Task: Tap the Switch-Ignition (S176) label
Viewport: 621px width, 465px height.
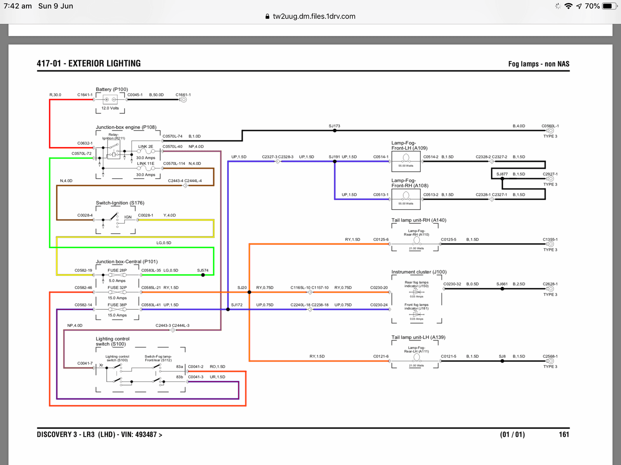Action: [x=120, y=203]
